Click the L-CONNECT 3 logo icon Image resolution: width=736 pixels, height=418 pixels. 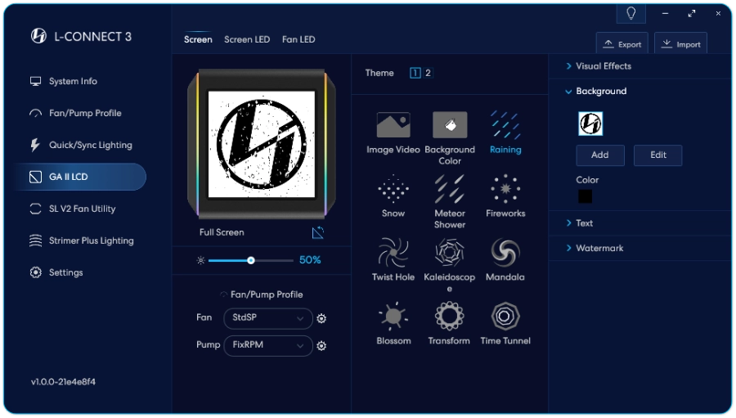tap(38, 36)
